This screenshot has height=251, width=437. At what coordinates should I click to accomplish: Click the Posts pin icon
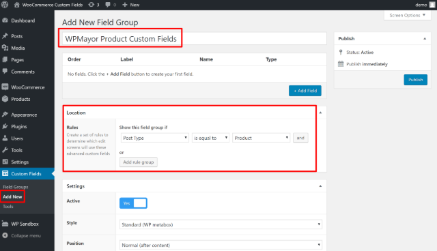coord(5,36)
